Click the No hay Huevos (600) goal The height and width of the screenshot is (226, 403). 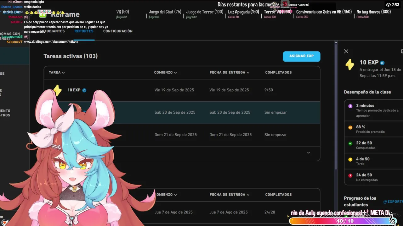point(374,12)
